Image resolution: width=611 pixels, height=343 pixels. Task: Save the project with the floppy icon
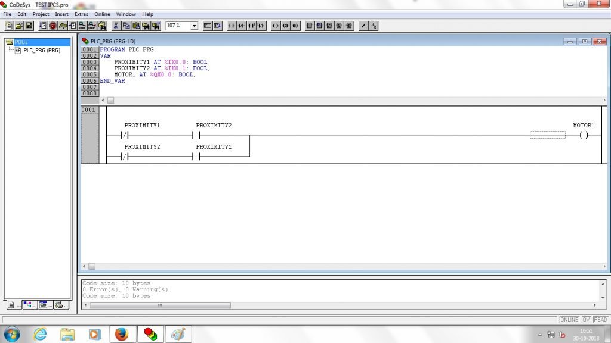pyautogui.click(x=29, y=26)
